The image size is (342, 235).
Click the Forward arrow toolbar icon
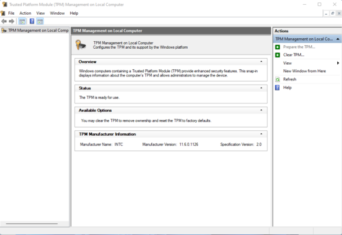[x=11, y=21]
